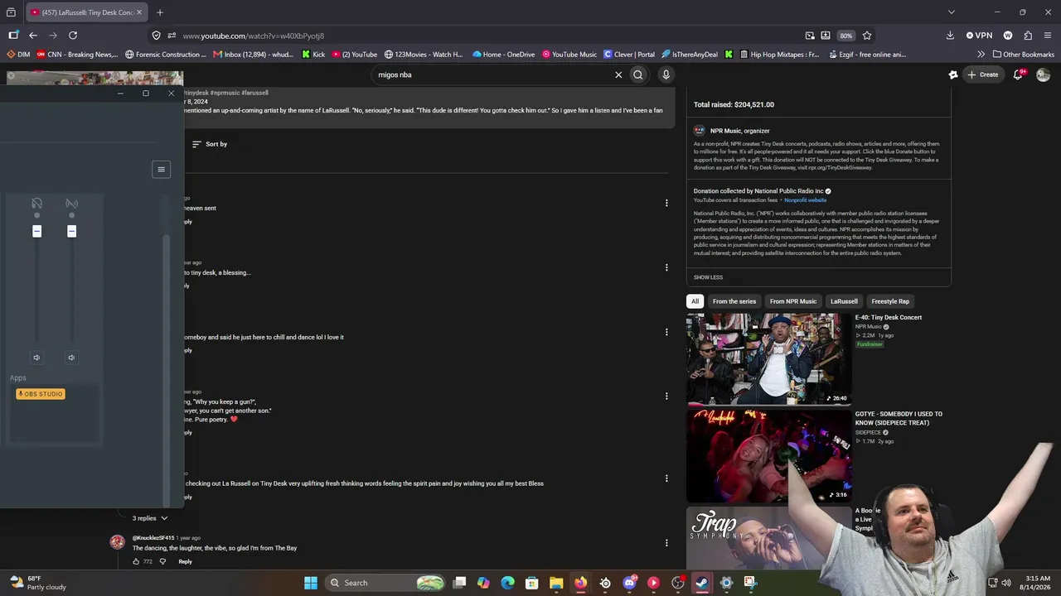The height and width of the screenshot is (596, 1061).
Task: Open the Create menu on YouTube
Action: click(x=983, y=74)
